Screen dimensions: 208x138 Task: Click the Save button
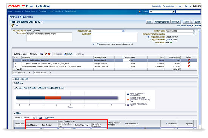(x=187, y=22)
